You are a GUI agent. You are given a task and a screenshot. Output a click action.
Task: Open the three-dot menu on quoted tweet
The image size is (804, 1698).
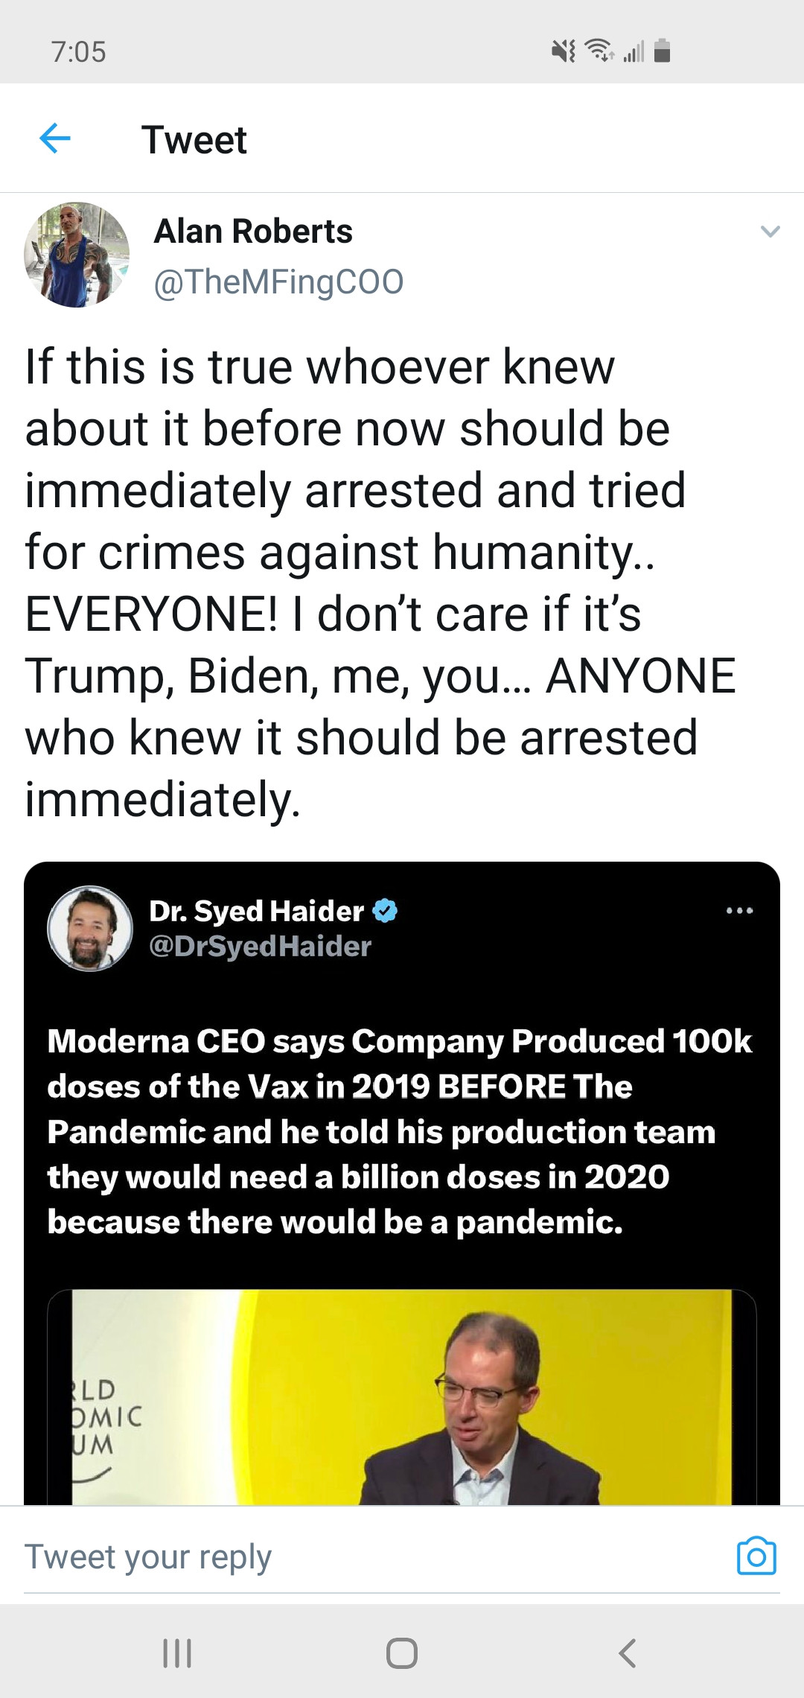pyautogui.click(x=739, y=910)
